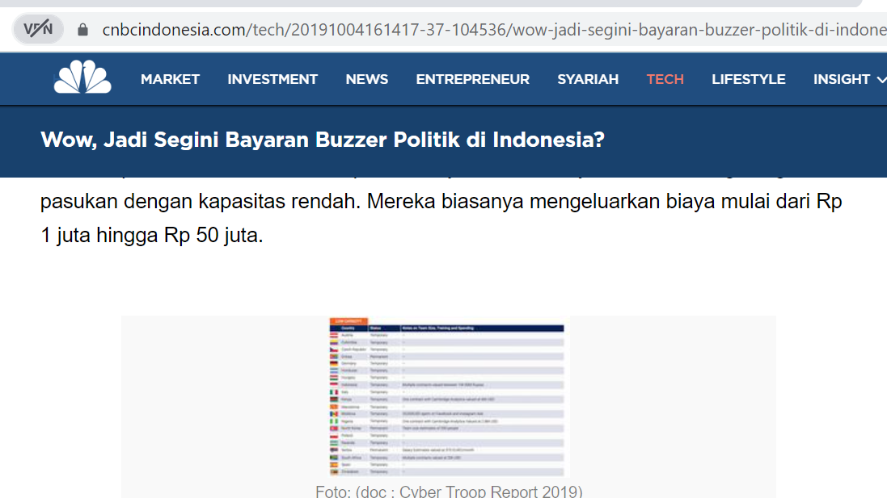
Task: Go to the INVESTMENT section
Action: (x=272, y=79)
